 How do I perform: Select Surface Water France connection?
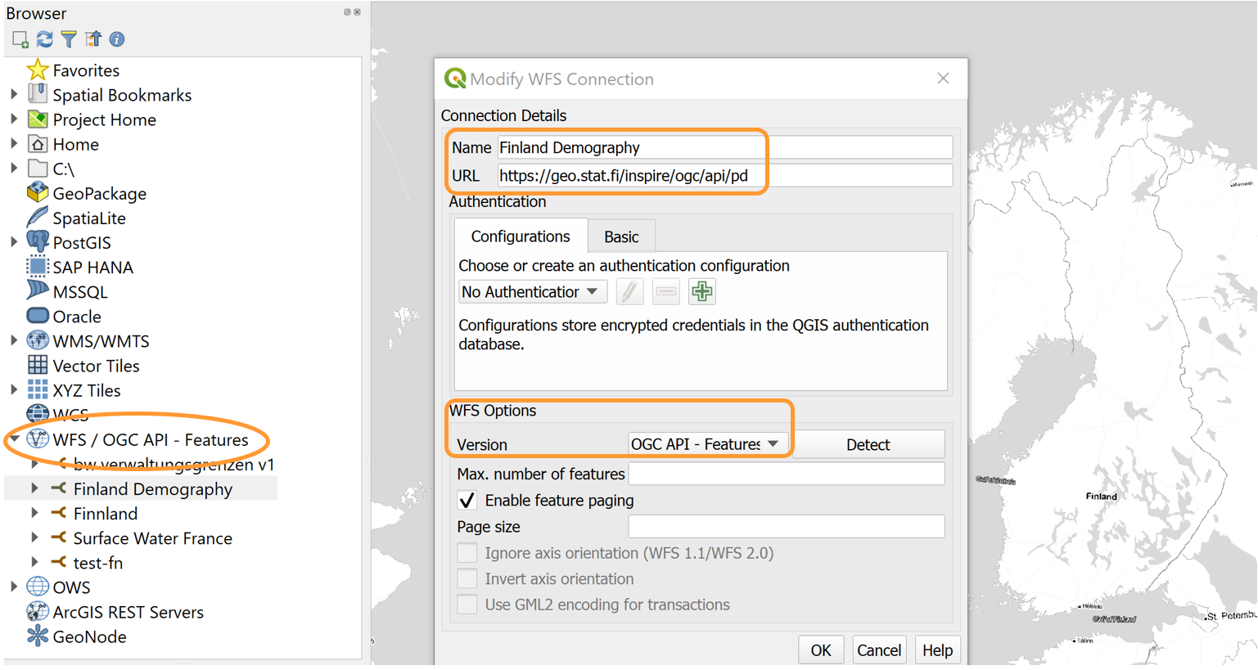coord(152,538)
